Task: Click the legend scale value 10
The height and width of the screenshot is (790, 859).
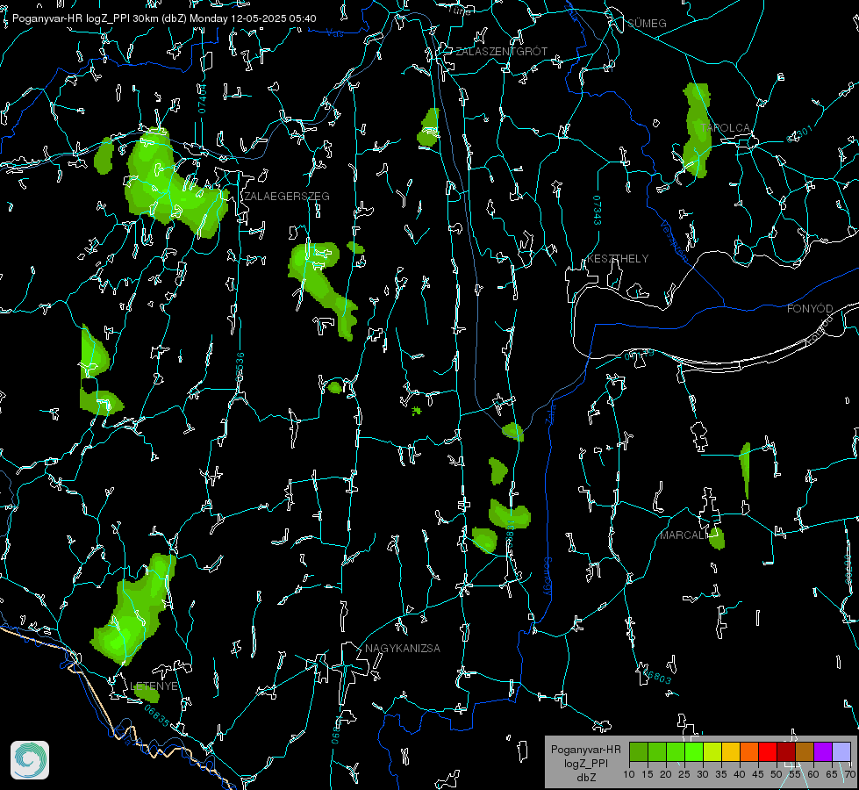Action: click(x=629, y=774)
